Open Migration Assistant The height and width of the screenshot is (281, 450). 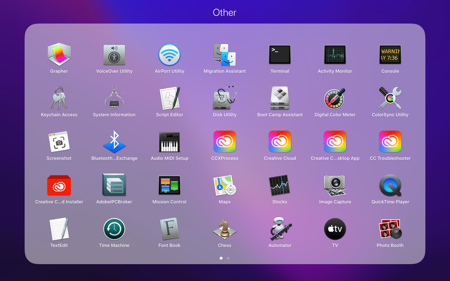tap(225, 55)
